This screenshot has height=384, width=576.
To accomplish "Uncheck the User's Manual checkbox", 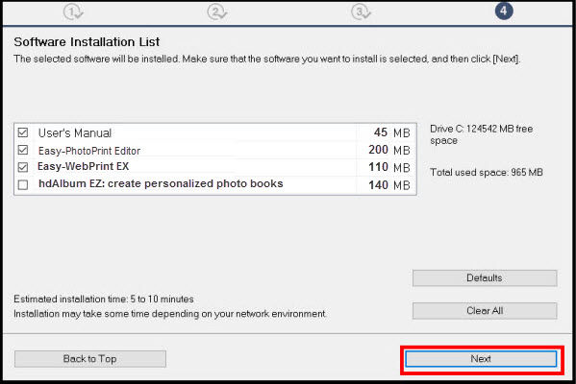I will [23, 132].
